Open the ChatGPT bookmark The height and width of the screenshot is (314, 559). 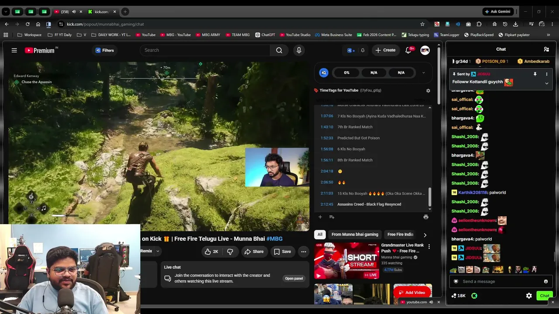[265, 35]
